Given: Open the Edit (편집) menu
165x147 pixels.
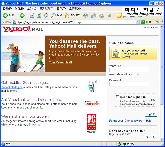Looking at the screenshot, I should 19,9.
